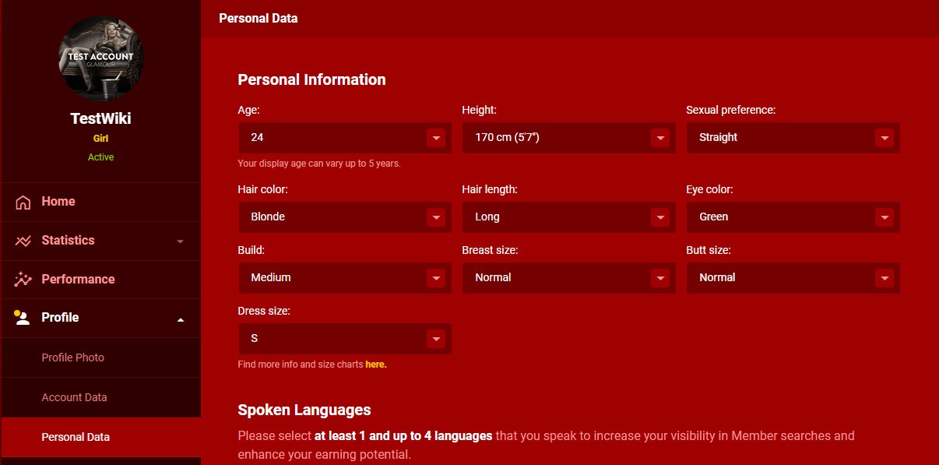Open the Build dropdown
The image size is (939, 465).
pyautogui.click(x=345, y=278)
